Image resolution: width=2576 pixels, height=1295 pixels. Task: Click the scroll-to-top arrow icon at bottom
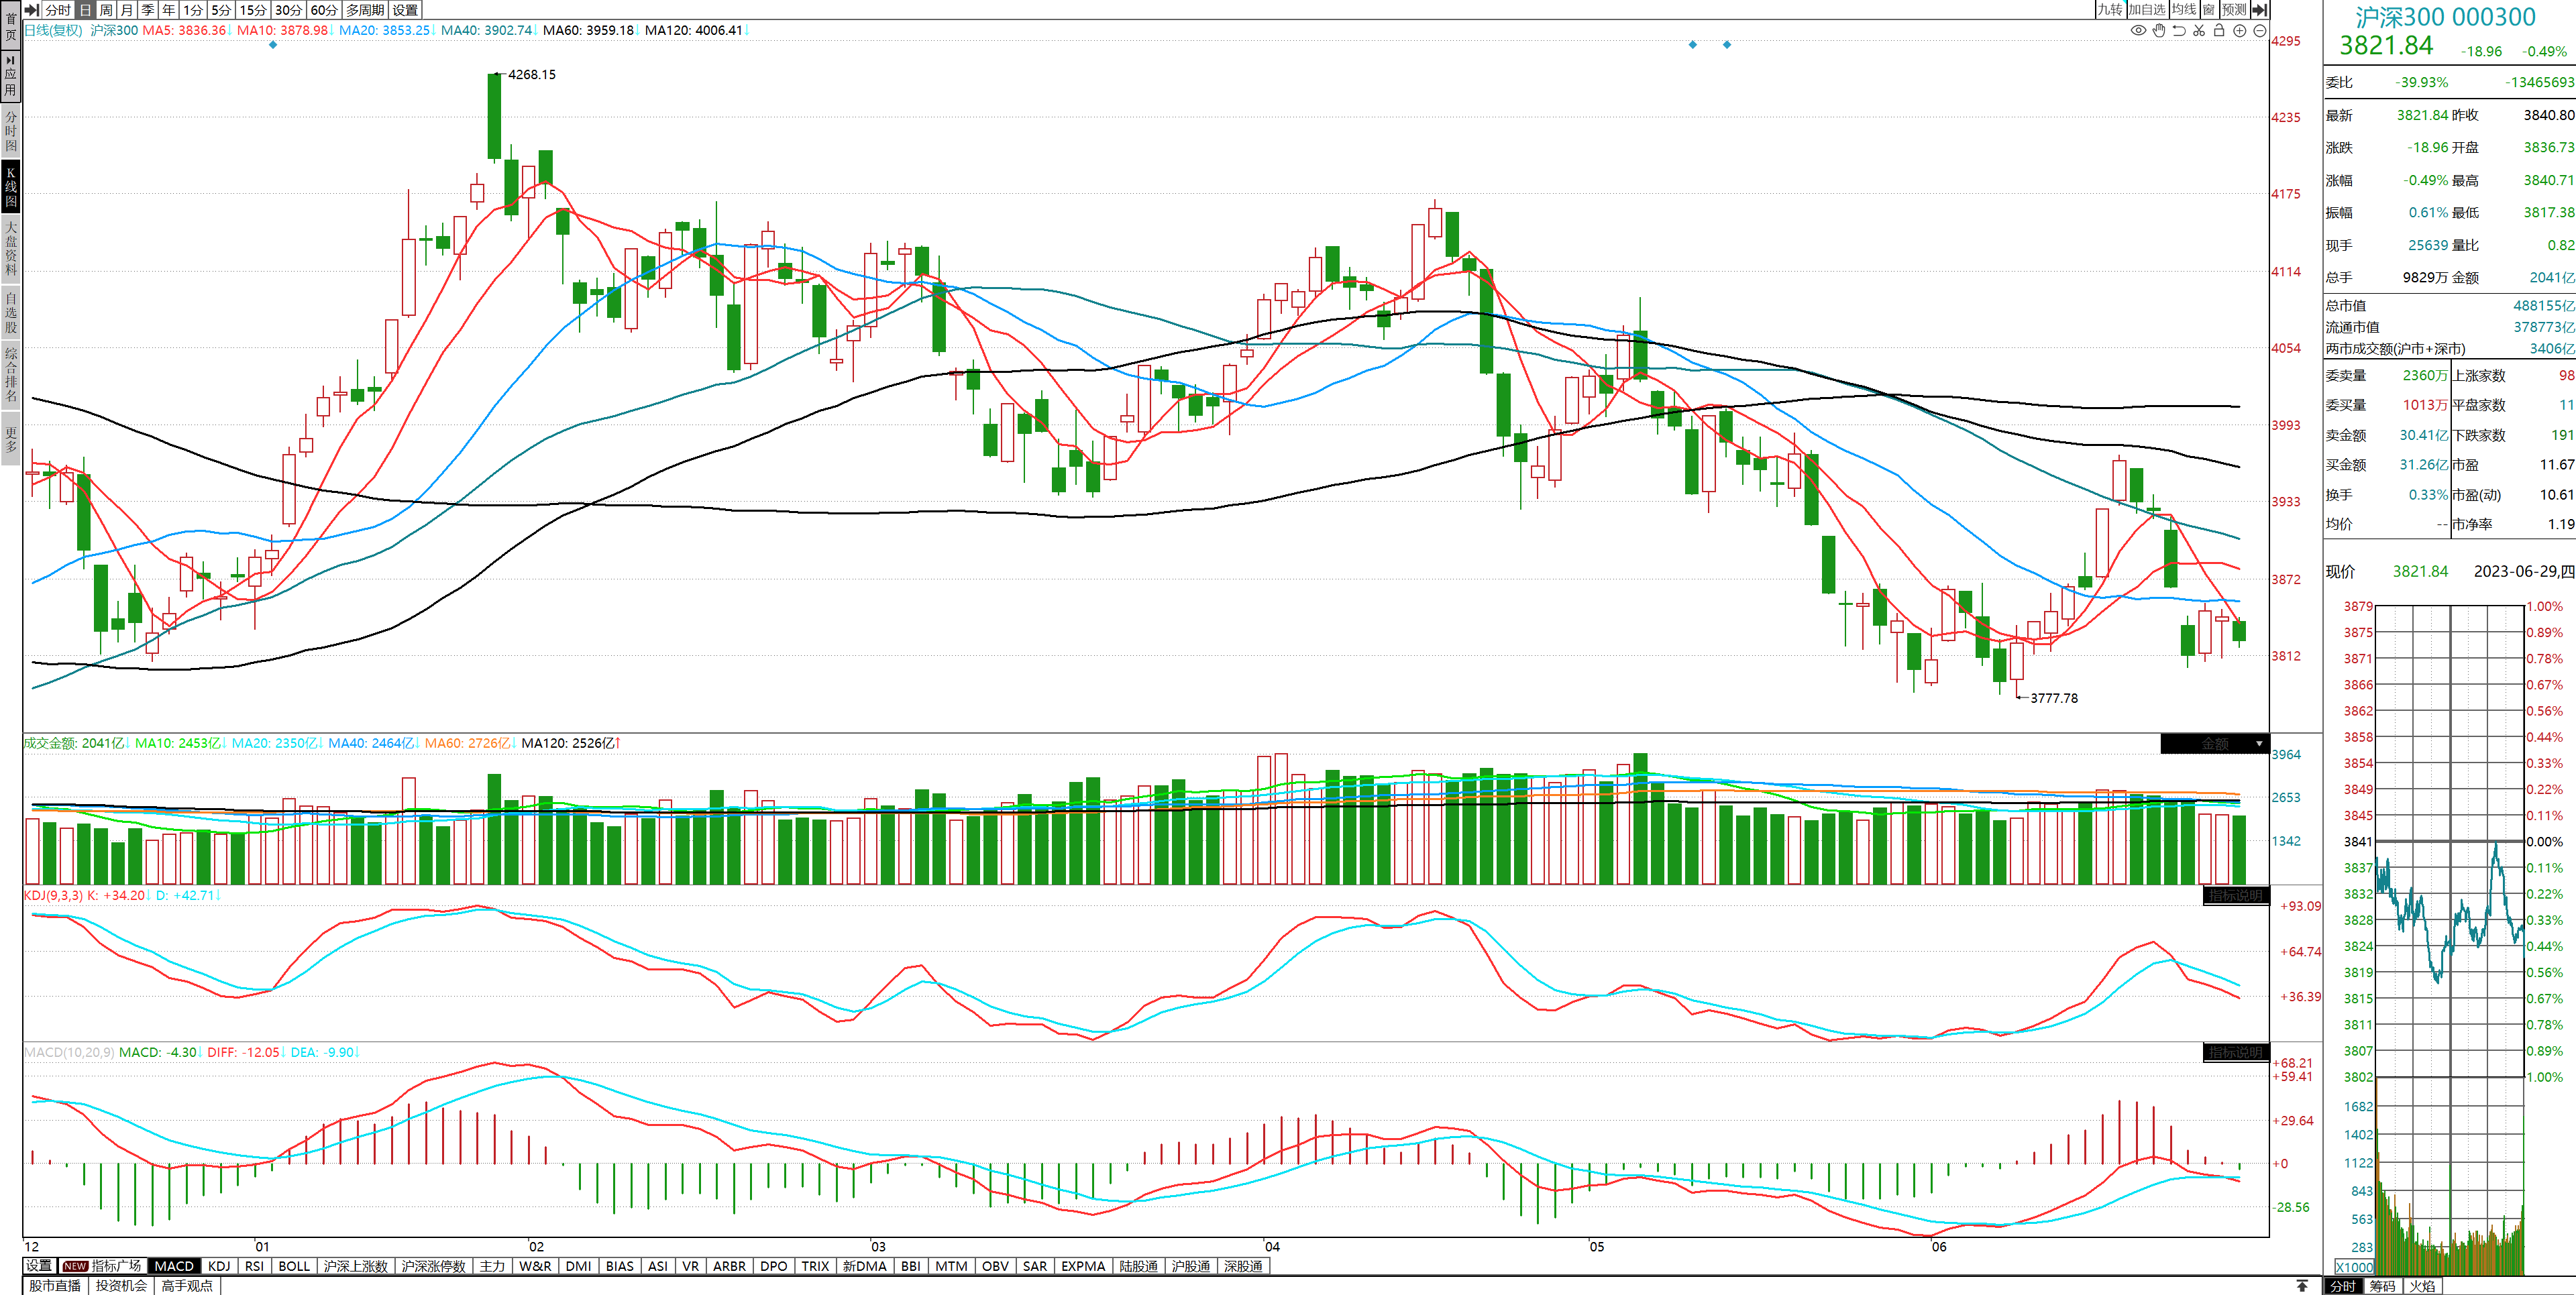pos(2302,1285)
